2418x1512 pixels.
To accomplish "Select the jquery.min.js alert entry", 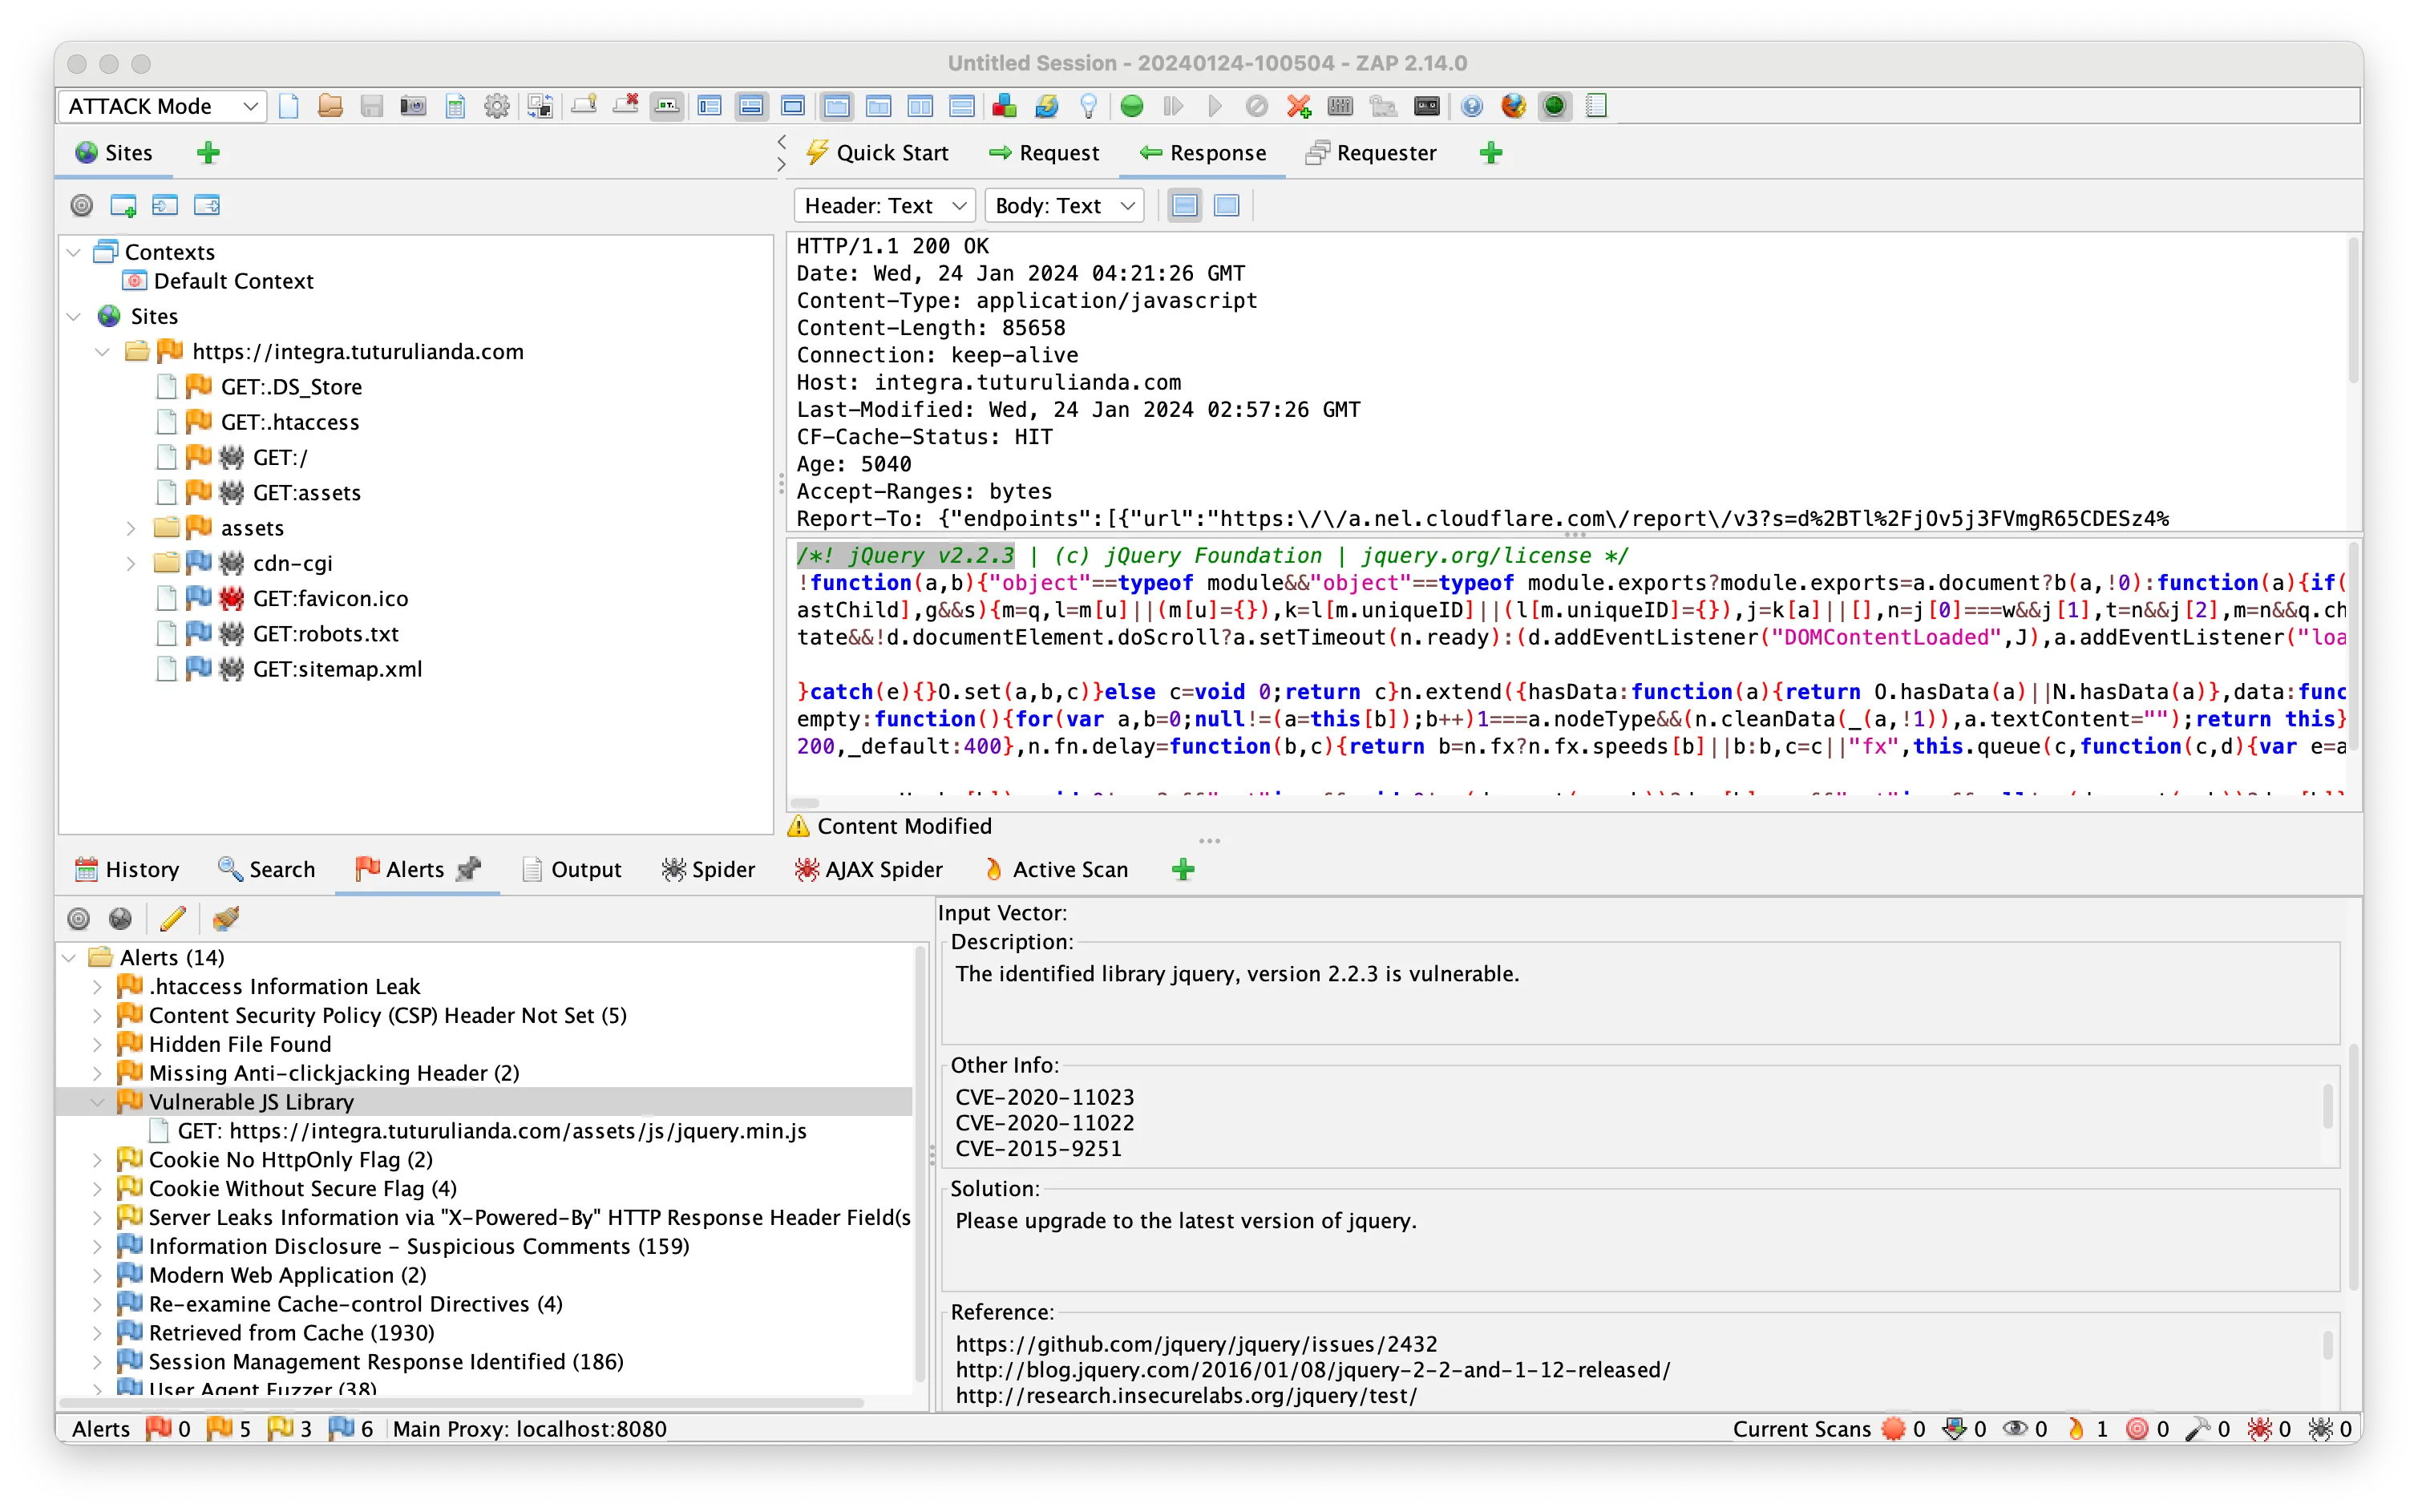I will tap(491, 1131).
